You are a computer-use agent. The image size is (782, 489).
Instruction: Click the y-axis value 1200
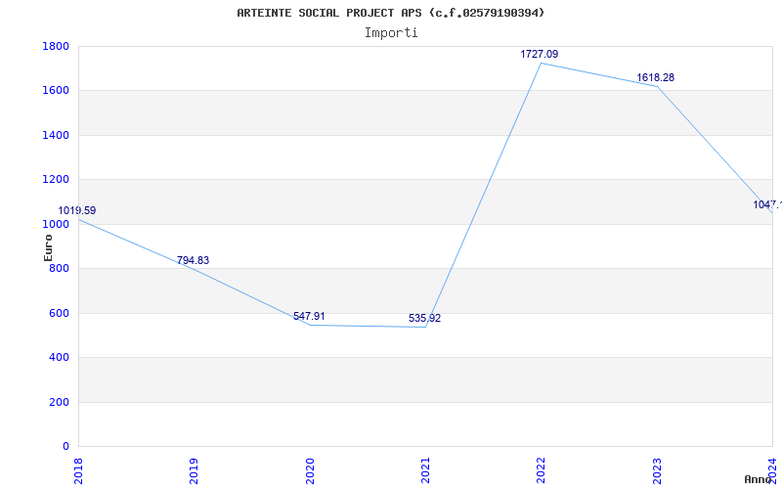[56, 180]
